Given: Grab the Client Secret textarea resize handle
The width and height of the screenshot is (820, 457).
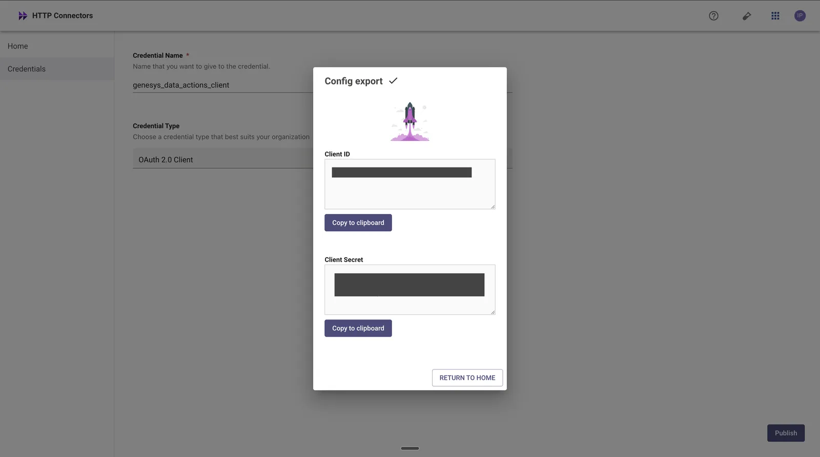Looking at the screenshot, I should click(x=493, y=312).
